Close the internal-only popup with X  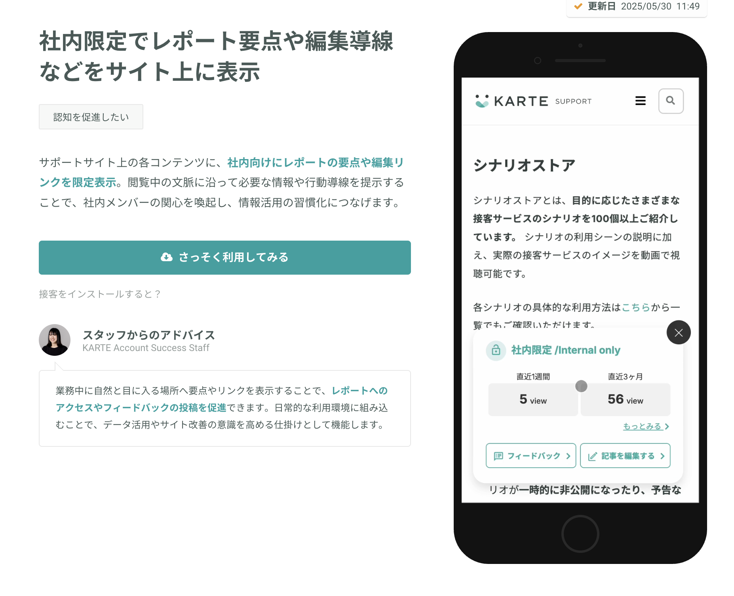coord(679,332)
